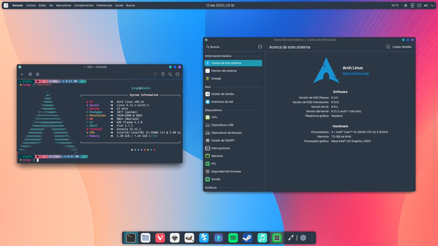Open the music note player in dock
Viewport: 438px width, 246px height.
(262, 238)
